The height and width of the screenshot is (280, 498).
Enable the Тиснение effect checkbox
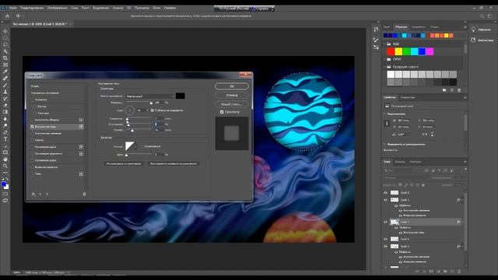[x=32, y=100]
